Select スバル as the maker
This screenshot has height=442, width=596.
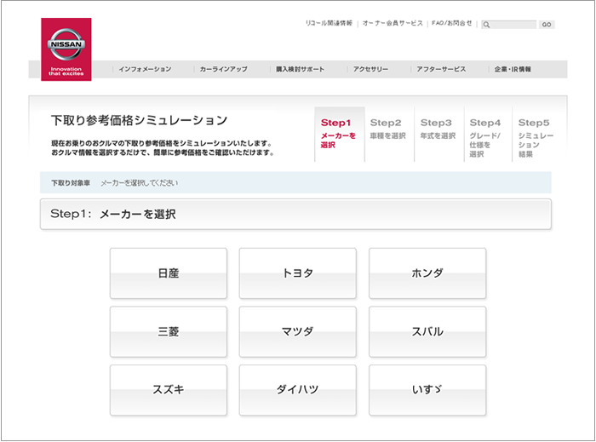pos(427,331)
